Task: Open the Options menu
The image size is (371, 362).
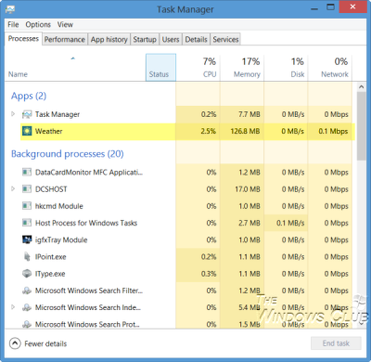Action: pos(38,25)
